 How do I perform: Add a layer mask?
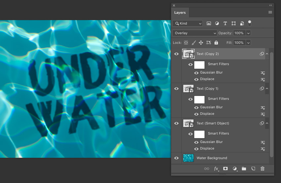225,168
